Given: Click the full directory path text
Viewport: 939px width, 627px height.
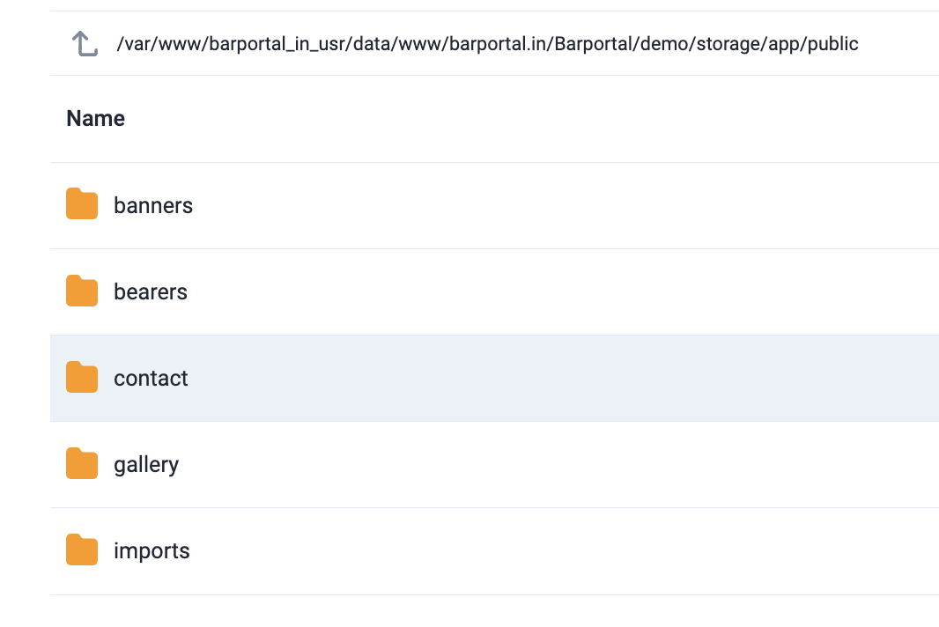Looking at the screenshot, I should (487, 43).
